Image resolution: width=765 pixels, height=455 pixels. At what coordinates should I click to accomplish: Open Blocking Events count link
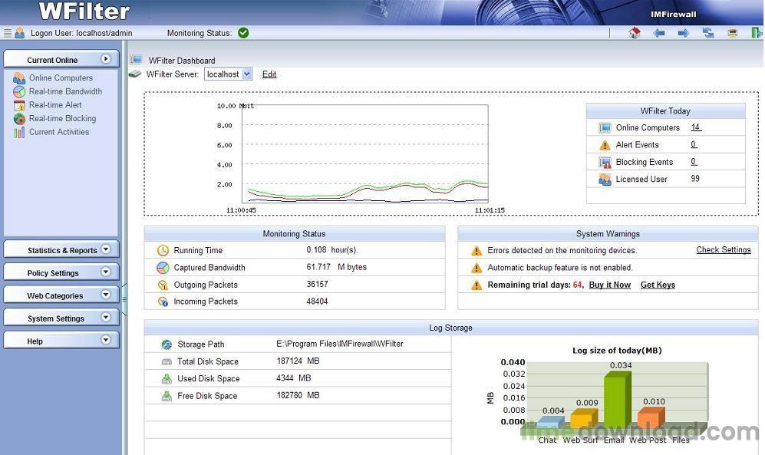click(694, 161)
